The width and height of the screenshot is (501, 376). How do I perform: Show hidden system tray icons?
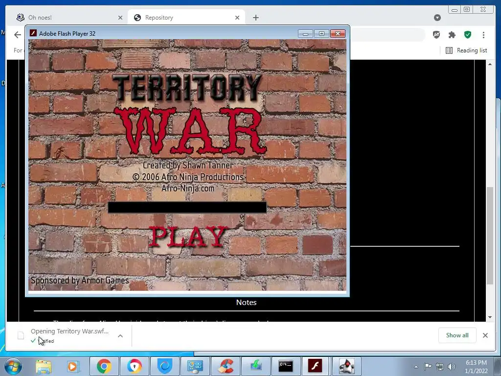(x=416, y=367)
